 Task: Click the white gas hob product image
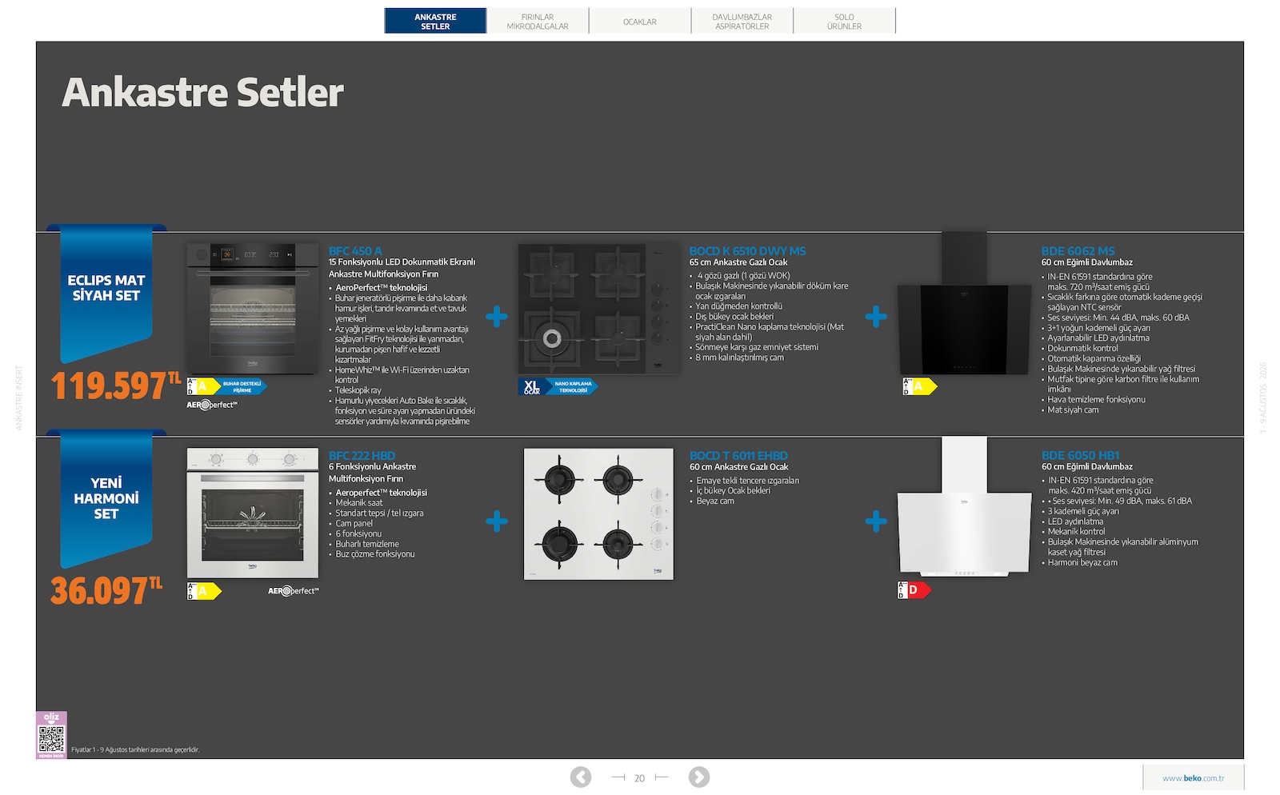point(598,513)
